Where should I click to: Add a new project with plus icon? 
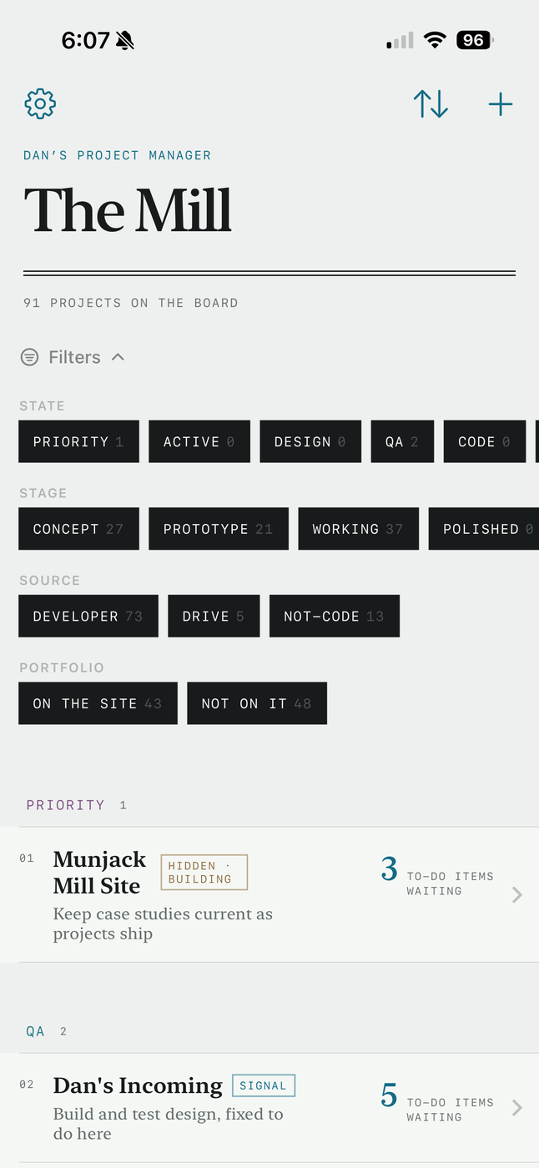click(501, 104)
